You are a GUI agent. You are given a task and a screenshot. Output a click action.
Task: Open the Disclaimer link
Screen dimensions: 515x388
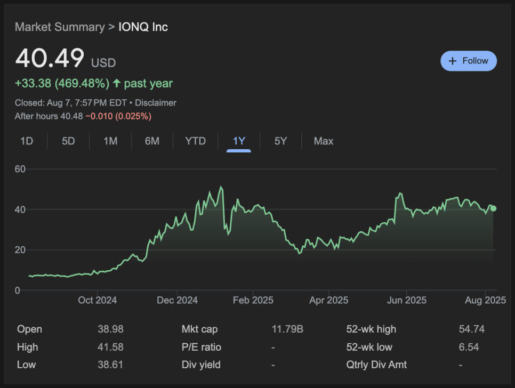155,103
